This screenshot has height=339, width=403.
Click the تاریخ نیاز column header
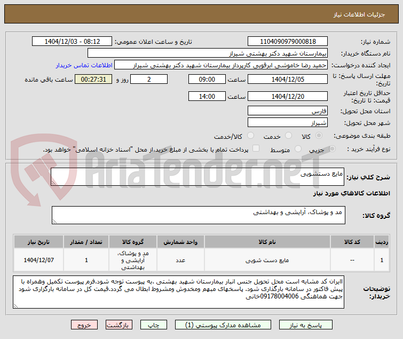click(38, 242)
